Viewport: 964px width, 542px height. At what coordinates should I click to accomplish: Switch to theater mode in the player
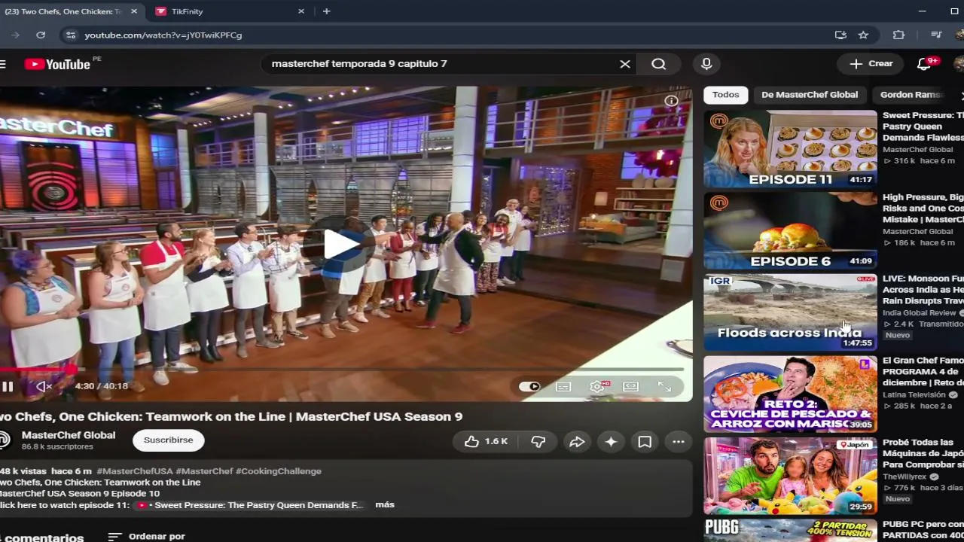[630, 386]
